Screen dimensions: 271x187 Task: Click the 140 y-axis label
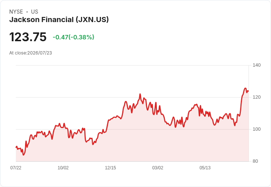pyautogui.click(x=257, y=65)
